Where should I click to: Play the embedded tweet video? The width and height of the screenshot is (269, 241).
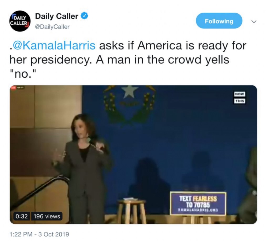pyautogui.click(x=133, y=154)
